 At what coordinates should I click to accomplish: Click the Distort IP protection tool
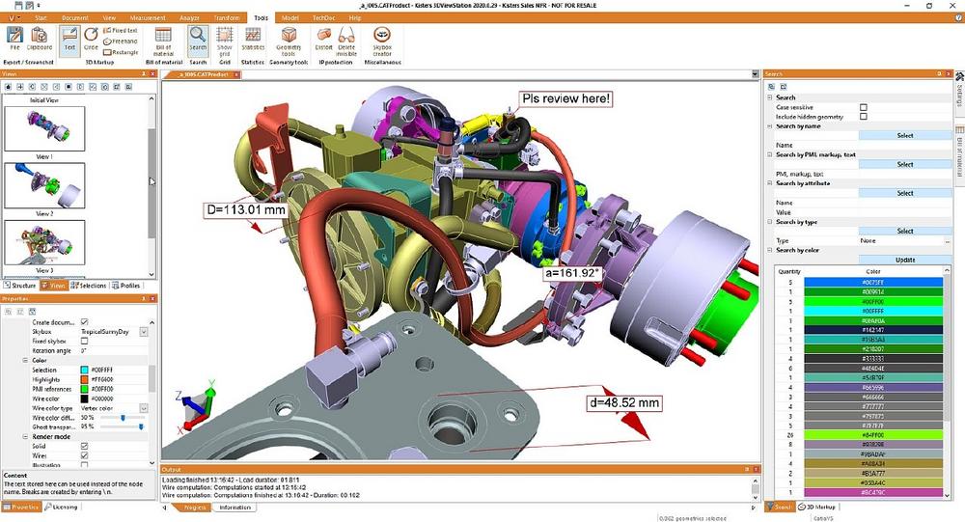coord(323,39)
